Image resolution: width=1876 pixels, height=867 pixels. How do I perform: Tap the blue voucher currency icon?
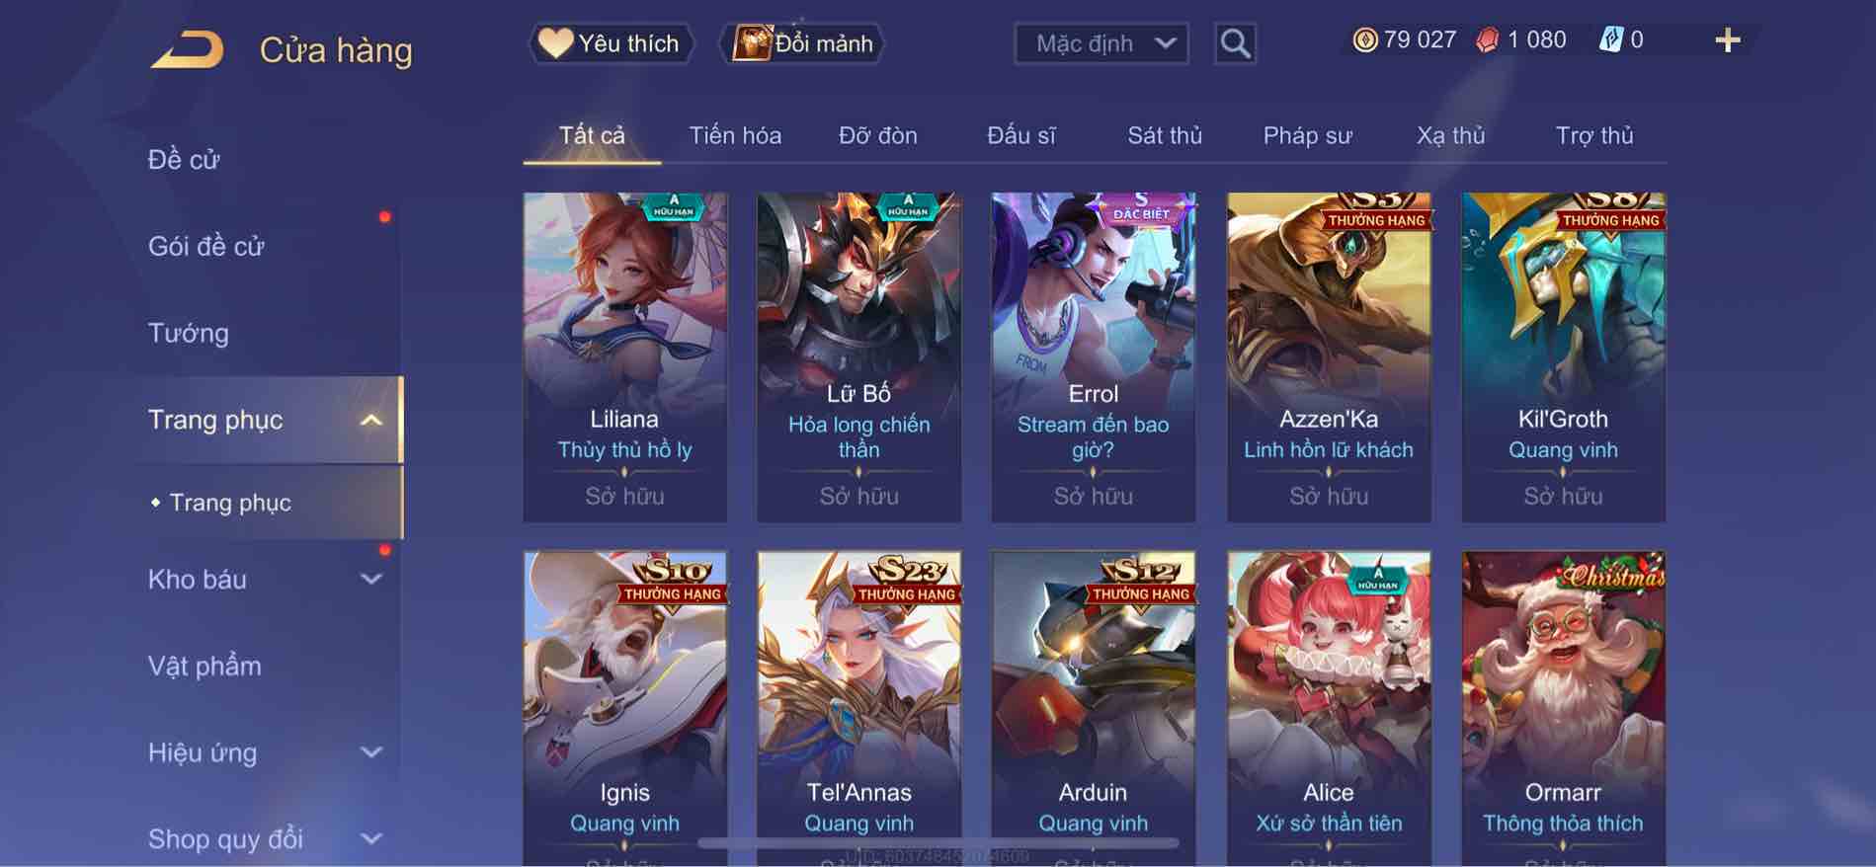tap(1610, 39)
